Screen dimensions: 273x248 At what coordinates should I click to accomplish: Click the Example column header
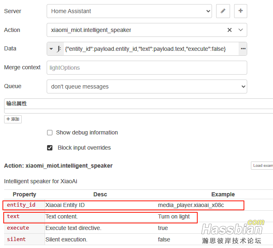[x=223, y=194]
